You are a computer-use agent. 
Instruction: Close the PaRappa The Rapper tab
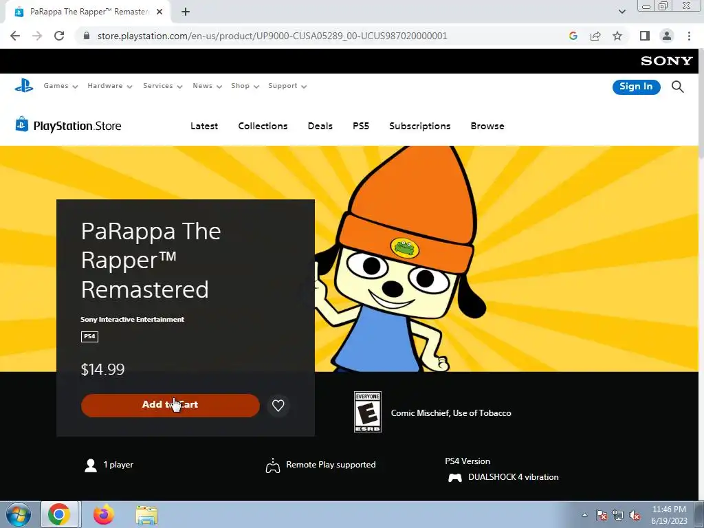159,12
